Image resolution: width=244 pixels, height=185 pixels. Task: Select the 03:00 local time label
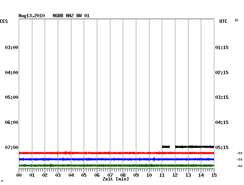pyautogui.click(x=12, y=47)
